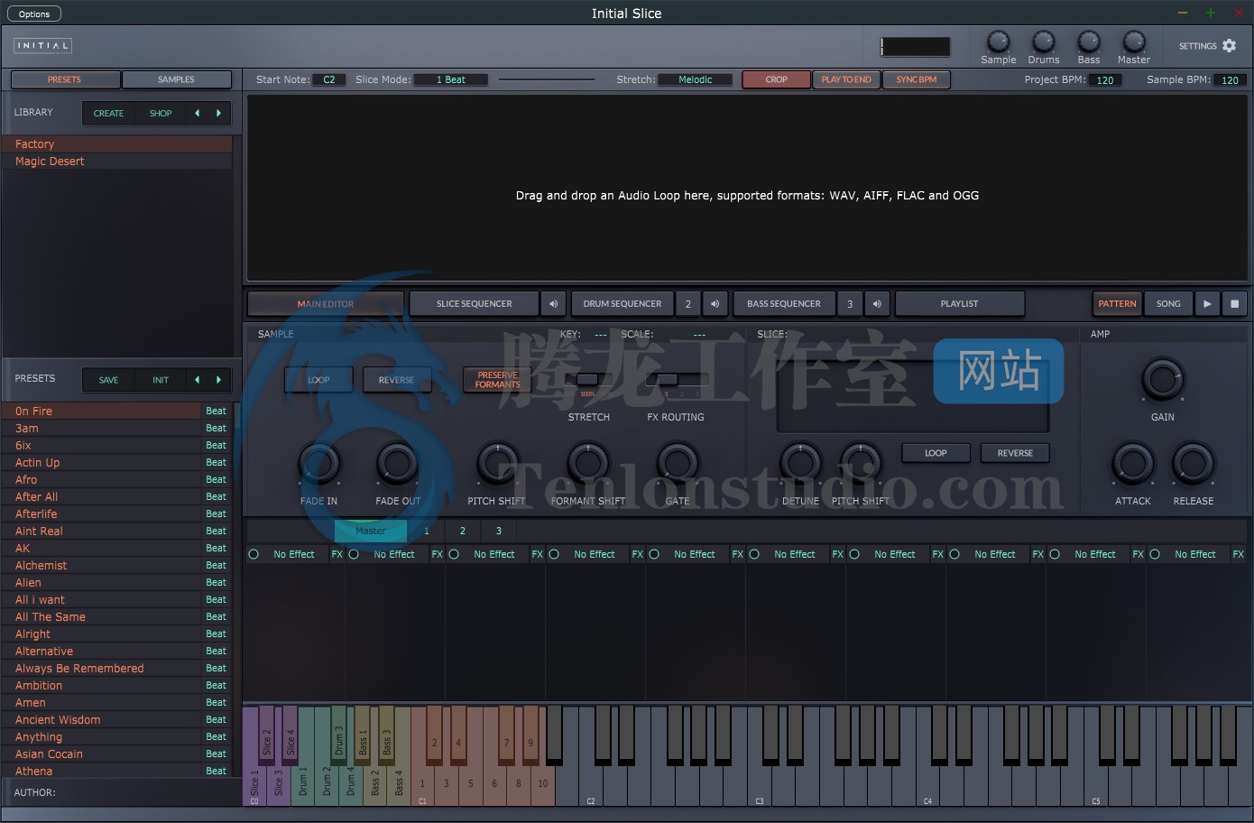Click the Sample volume knob in header

pos(998,42)
